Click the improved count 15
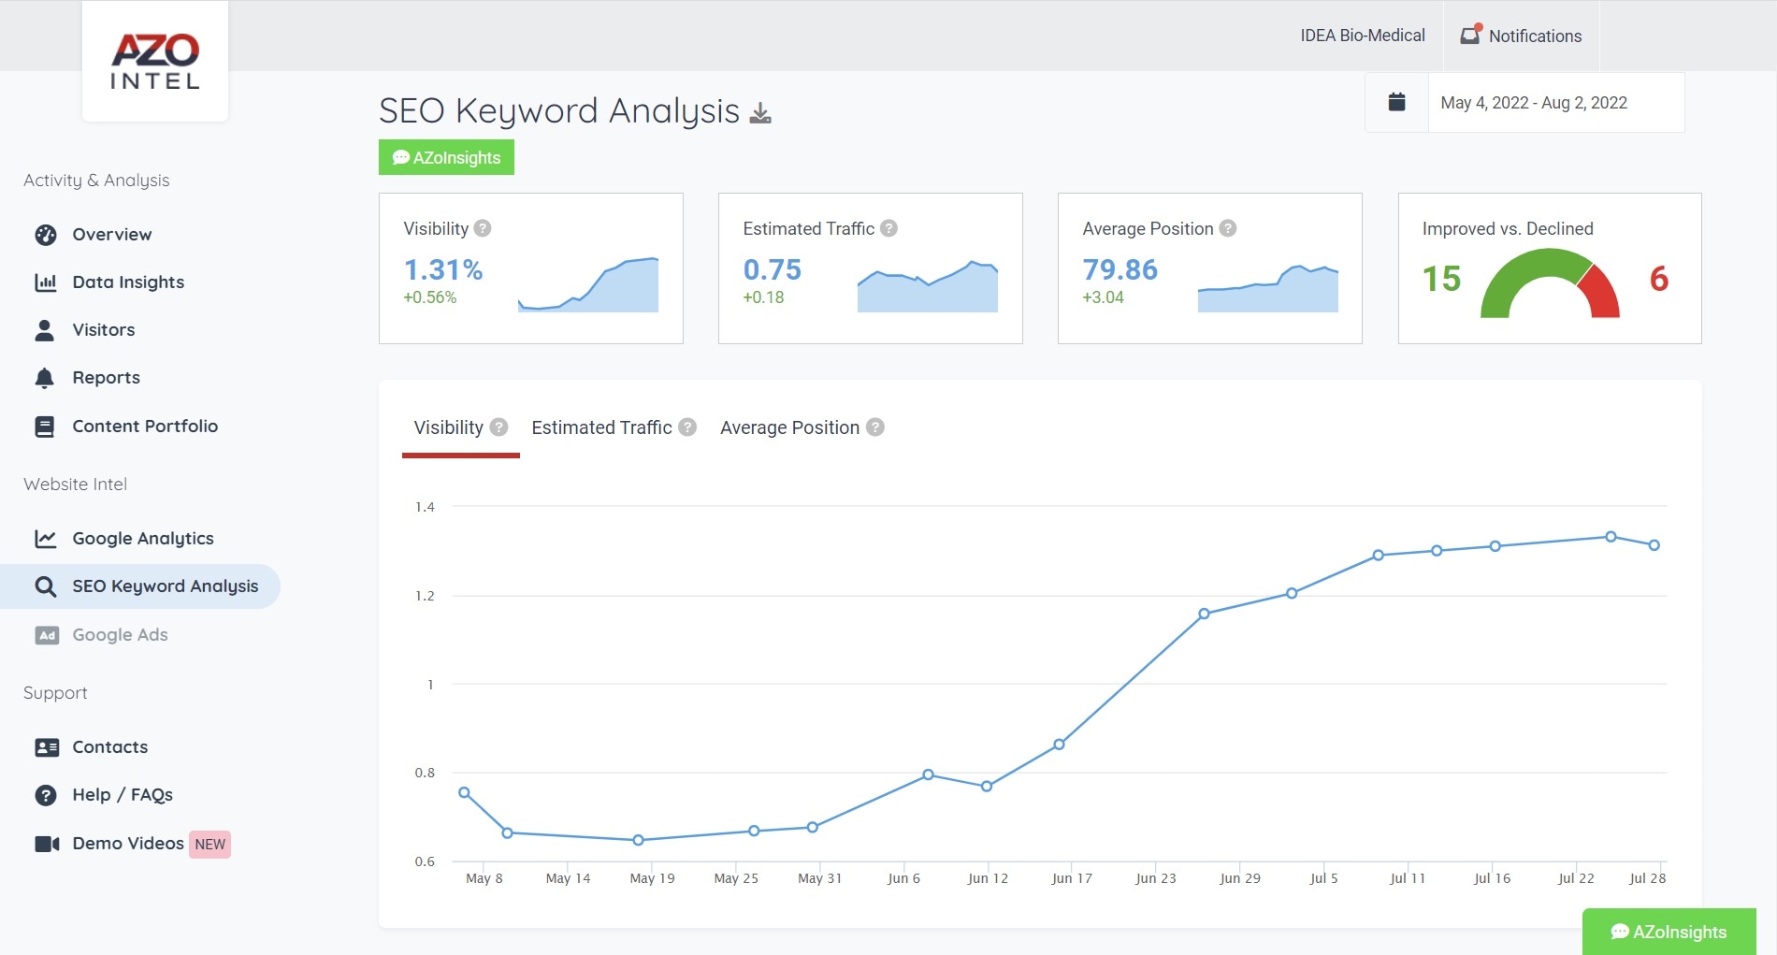1777x955 pixels. point(1441,279)
